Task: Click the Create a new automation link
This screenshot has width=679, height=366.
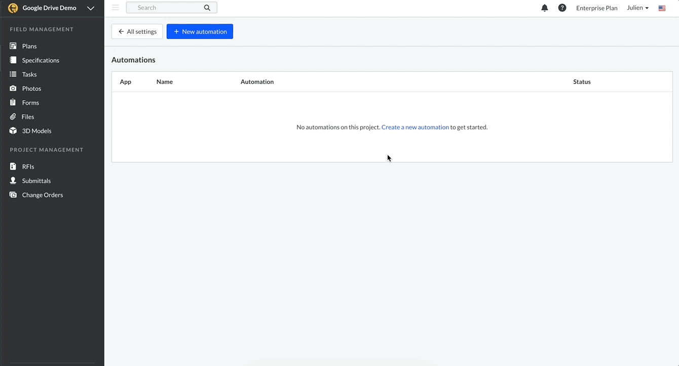Action: pos(414,127)
